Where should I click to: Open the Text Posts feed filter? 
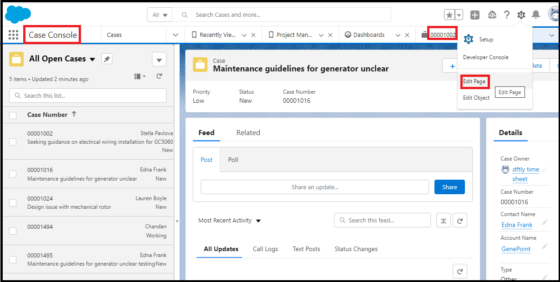click(306, 249)
